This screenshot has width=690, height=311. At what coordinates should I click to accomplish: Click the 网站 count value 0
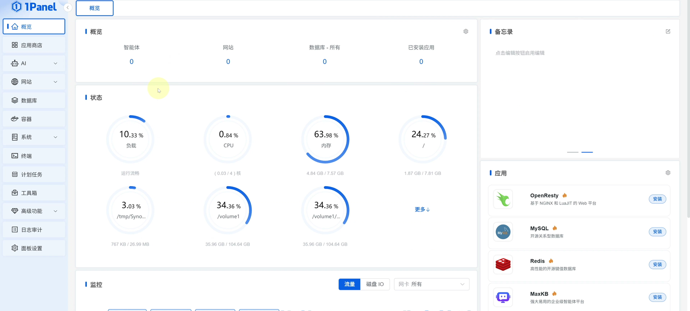[228, 62]
